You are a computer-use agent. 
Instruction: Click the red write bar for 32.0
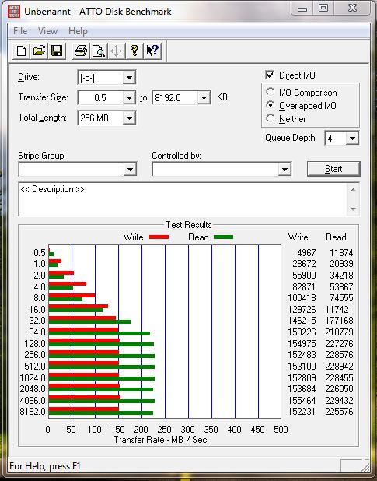coord(82,318)
